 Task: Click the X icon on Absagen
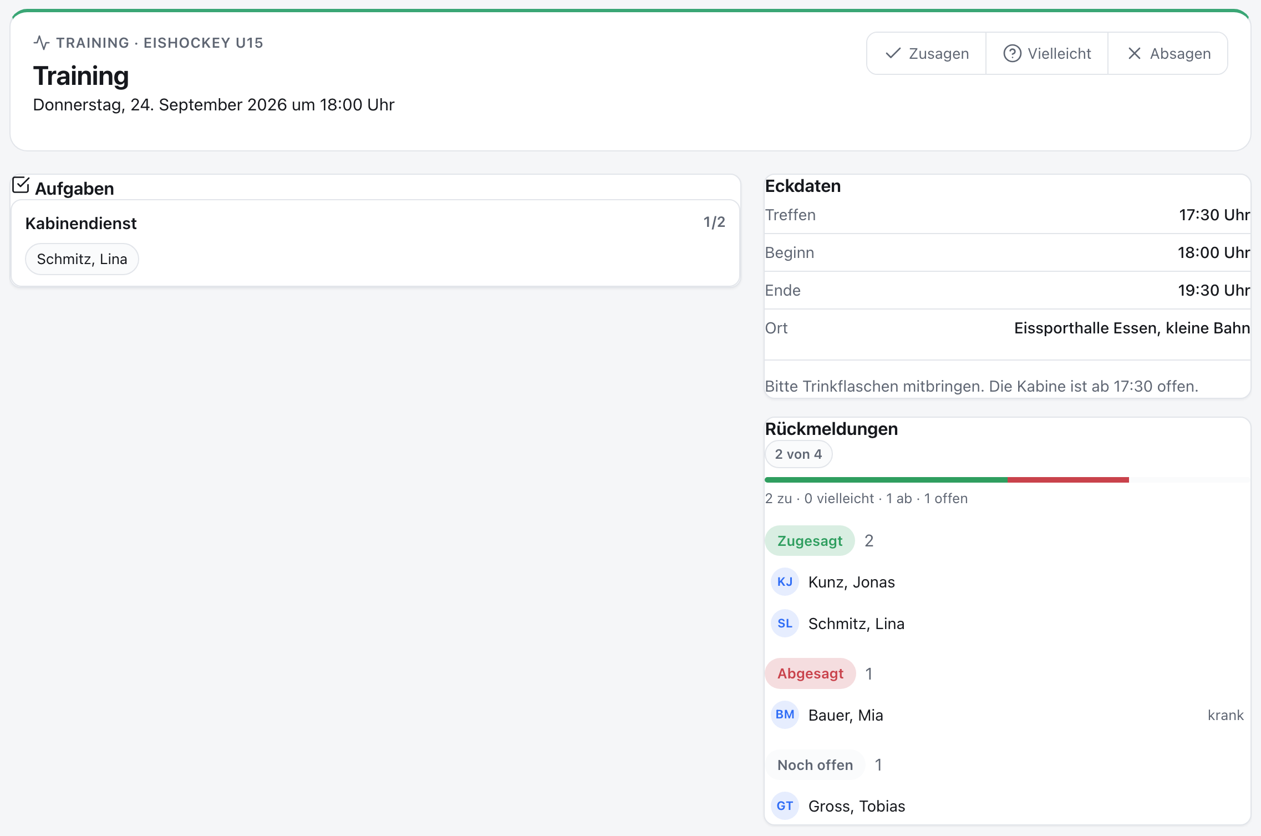[1134, 53]
